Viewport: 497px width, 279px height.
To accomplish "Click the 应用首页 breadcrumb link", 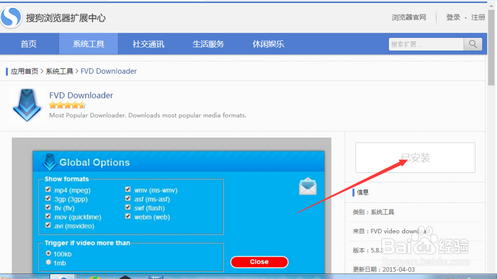I will (x=24, y=71).
